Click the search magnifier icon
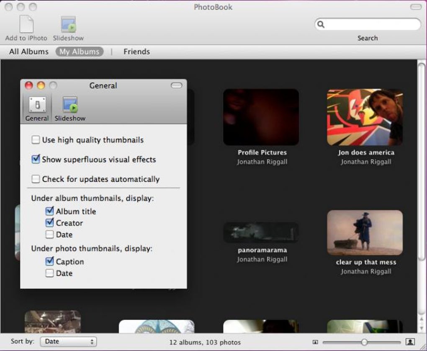Viewport: 427px width, 351px height. click(x=321, y=24)
